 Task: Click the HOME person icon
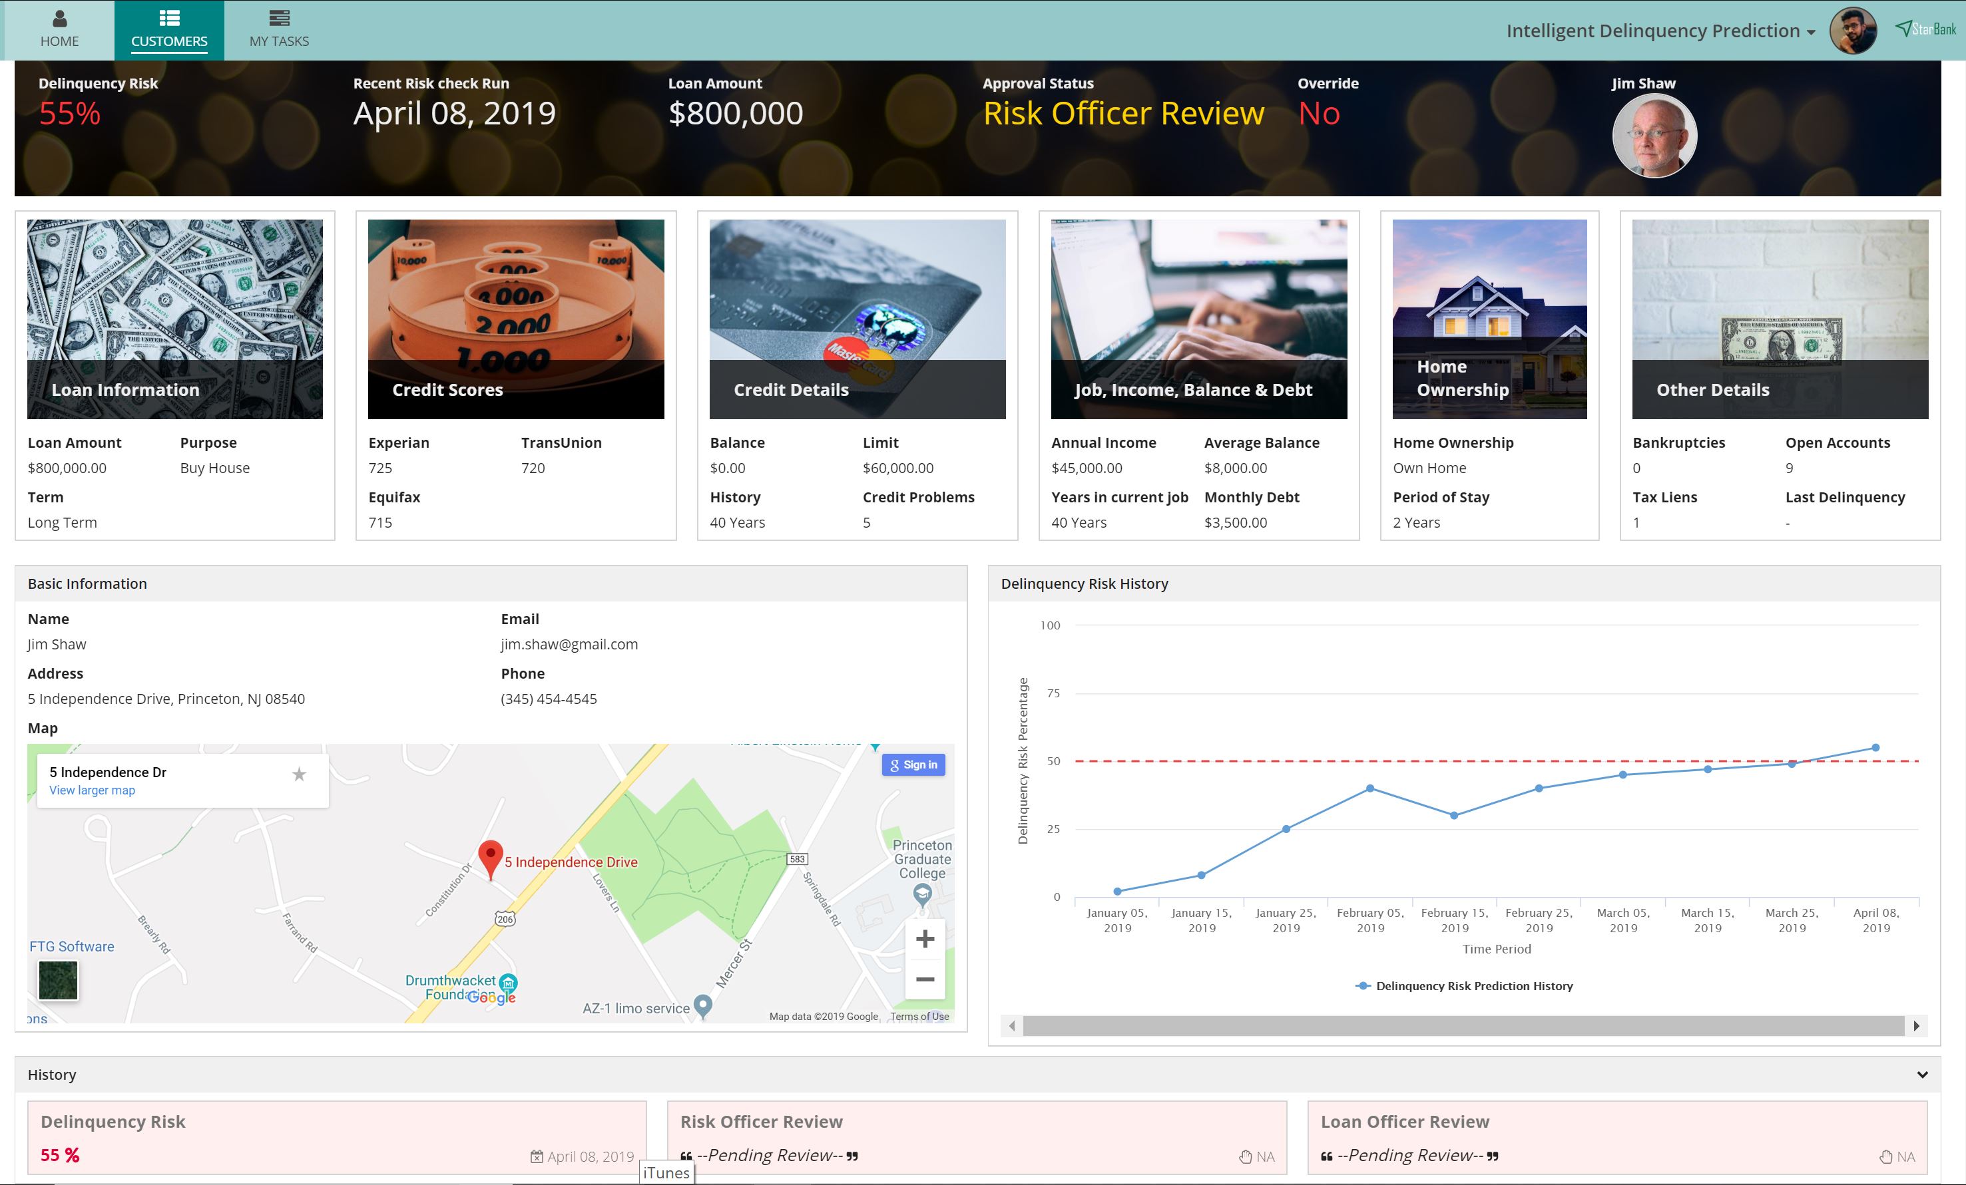[59, 19]
